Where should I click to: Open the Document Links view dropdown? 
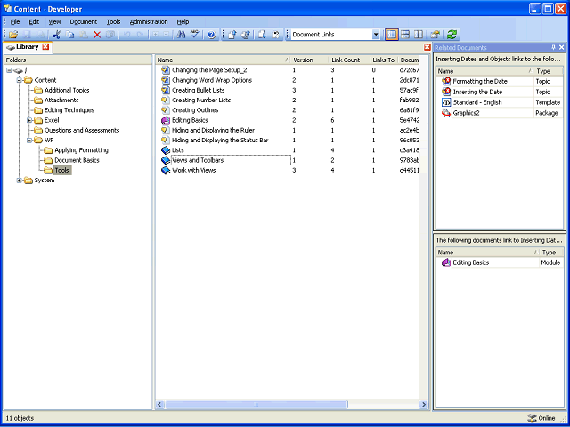[376, 35]
